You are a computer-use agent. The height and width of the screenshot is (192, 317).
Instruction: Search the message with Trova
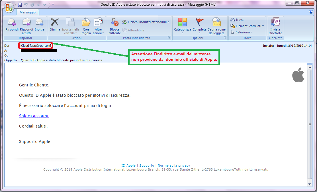point(237,20)
